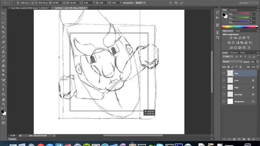Select the Type tool
Viewport: 260px width, 146px height.
pyautogui.click(x=3, y=85)
